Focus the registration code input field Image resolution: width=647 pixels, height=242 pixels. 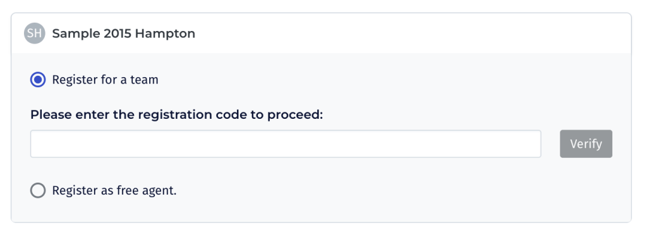286,143
